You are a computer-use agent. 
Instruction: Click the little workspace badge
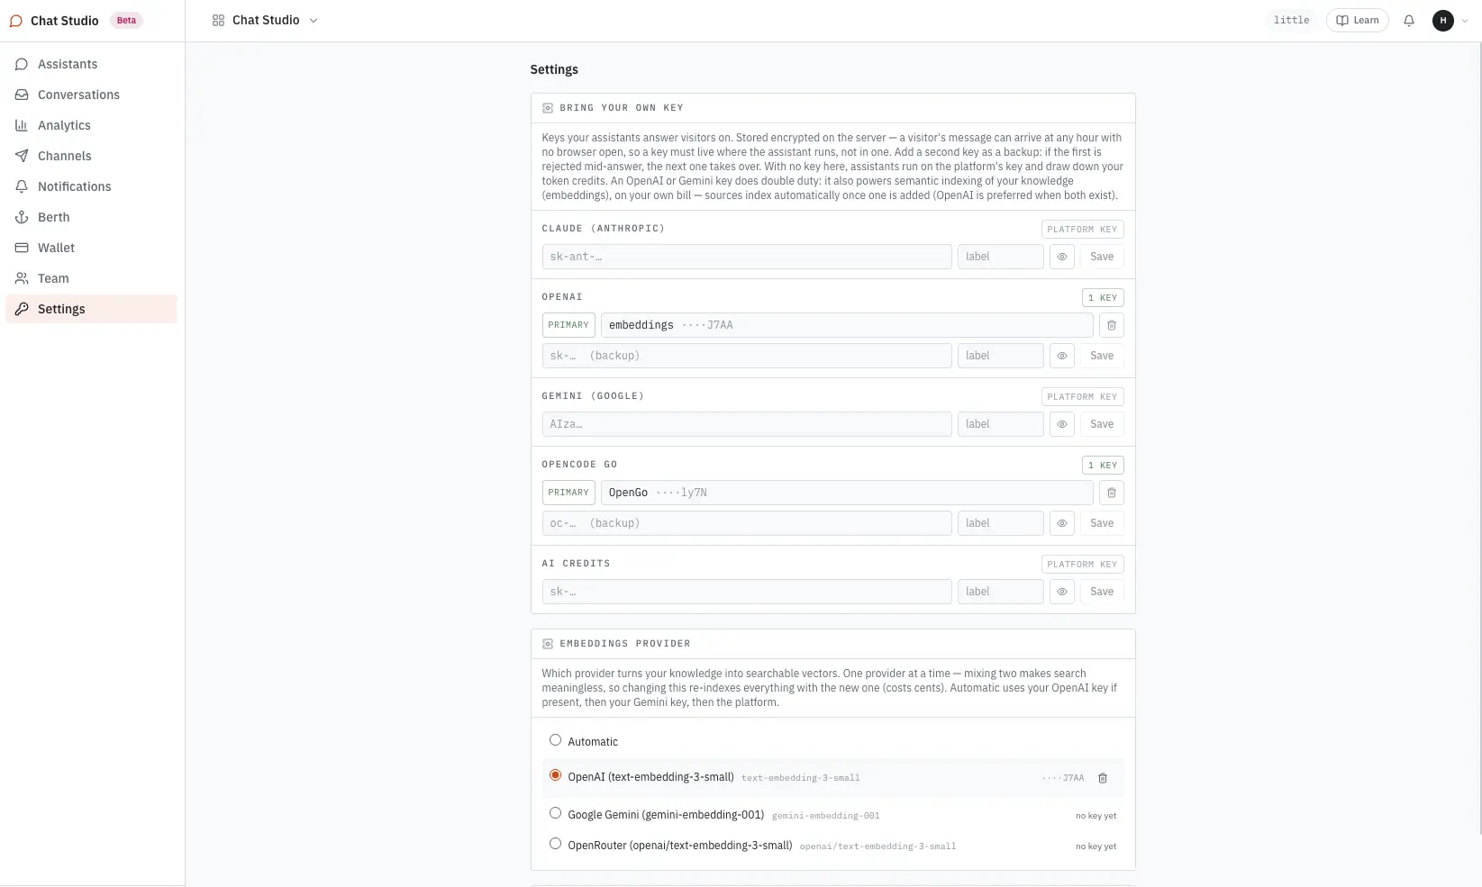coord(1291,21)
